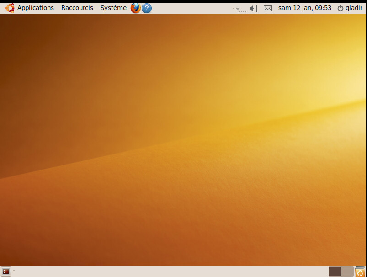Image resolution: width=367 pixels, height=277 pixels.
Task: Switch to the second workspace
Action: [x=347, y=272]
